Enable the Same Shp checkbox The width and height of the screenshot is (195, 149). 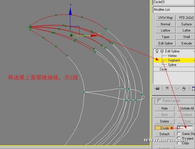tap(179, 134)
